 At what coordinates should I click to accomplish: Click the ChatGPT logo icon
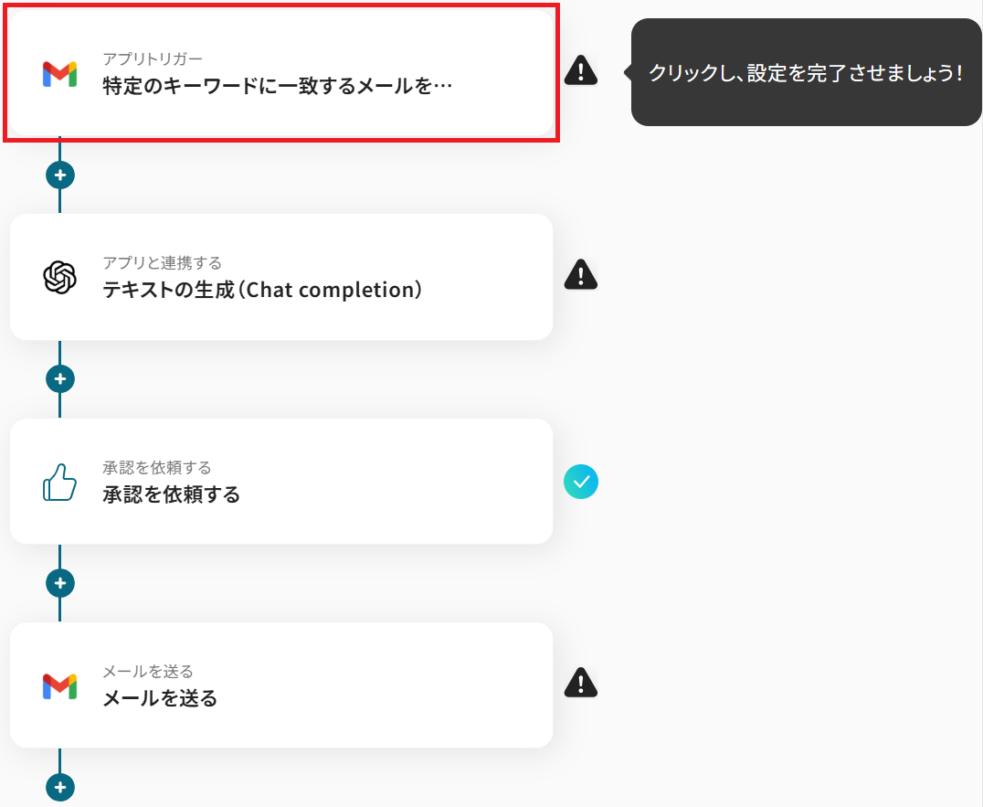tap(59, 277)
